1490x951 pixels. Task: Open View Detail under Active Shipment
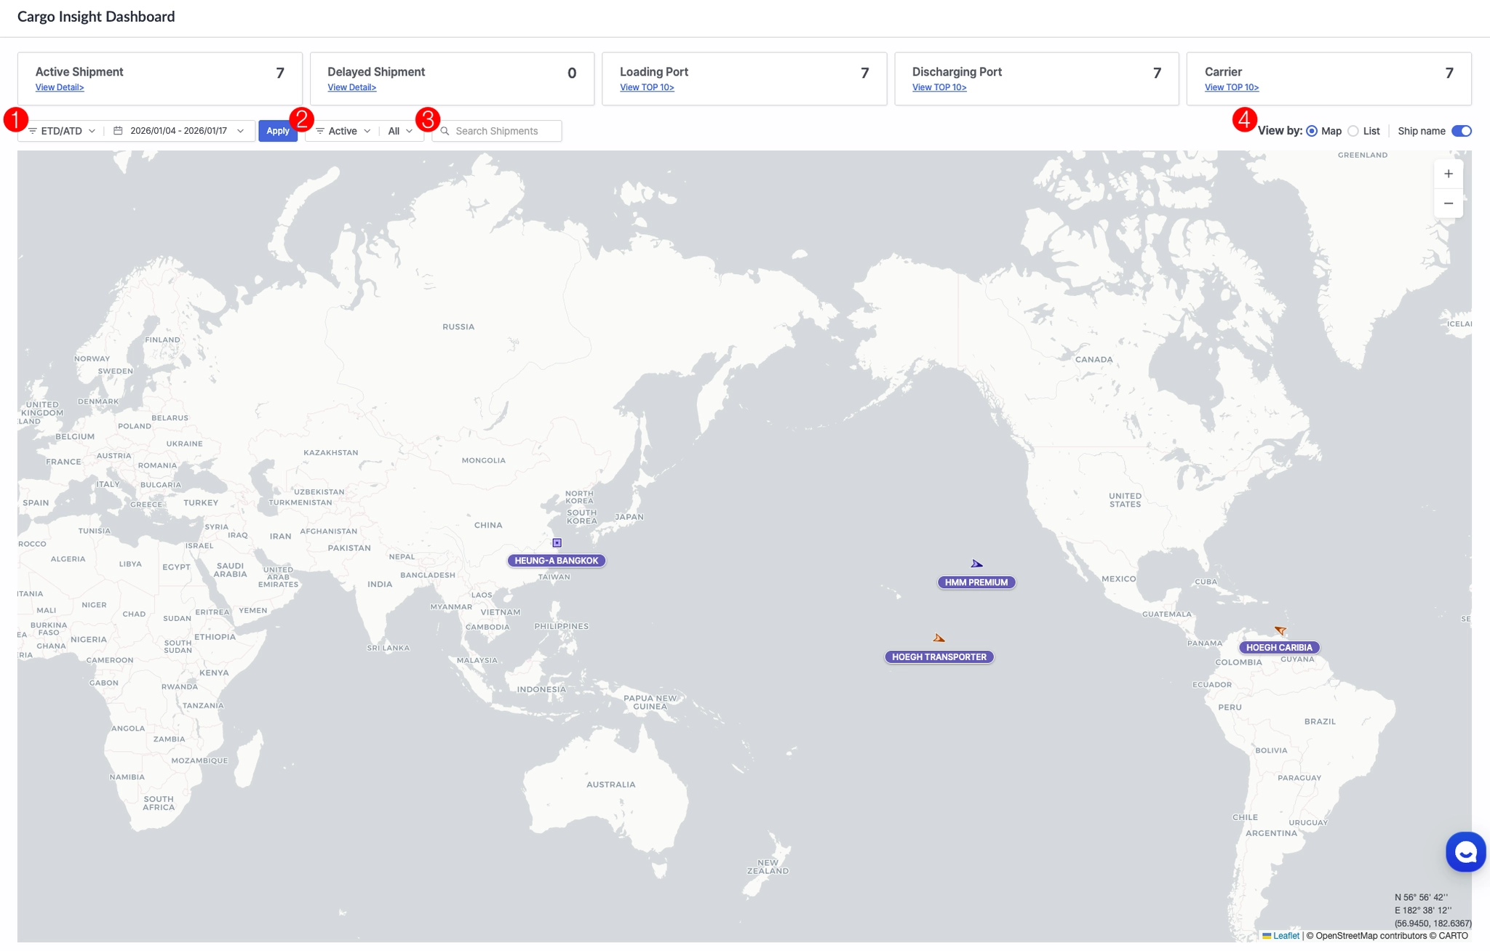point(60,87)
